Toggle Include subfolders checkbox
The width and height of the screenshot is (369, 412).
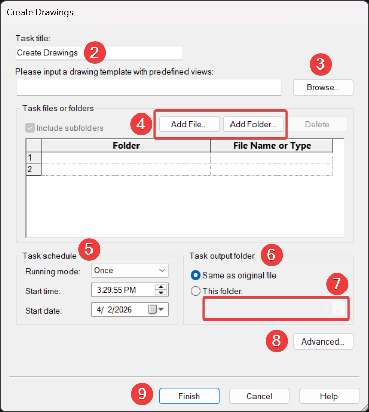[30, 128]
